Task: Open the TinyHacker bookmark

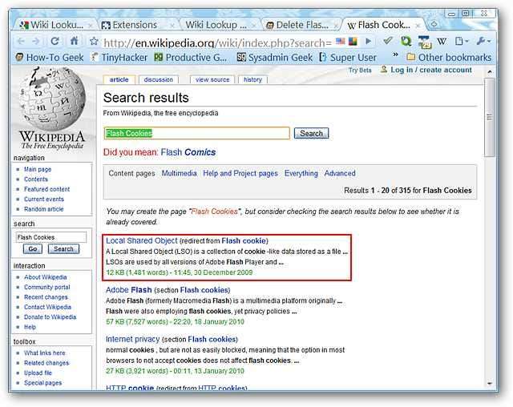Action: pyautogui.click(x=119, y=58)
